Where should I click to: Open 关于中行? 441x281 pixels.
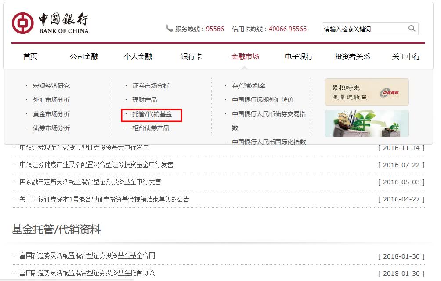pos(405,56)
